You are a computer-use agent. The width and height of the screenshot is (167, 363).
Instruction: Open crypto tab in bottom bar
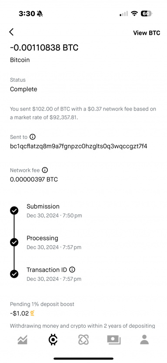53,340
